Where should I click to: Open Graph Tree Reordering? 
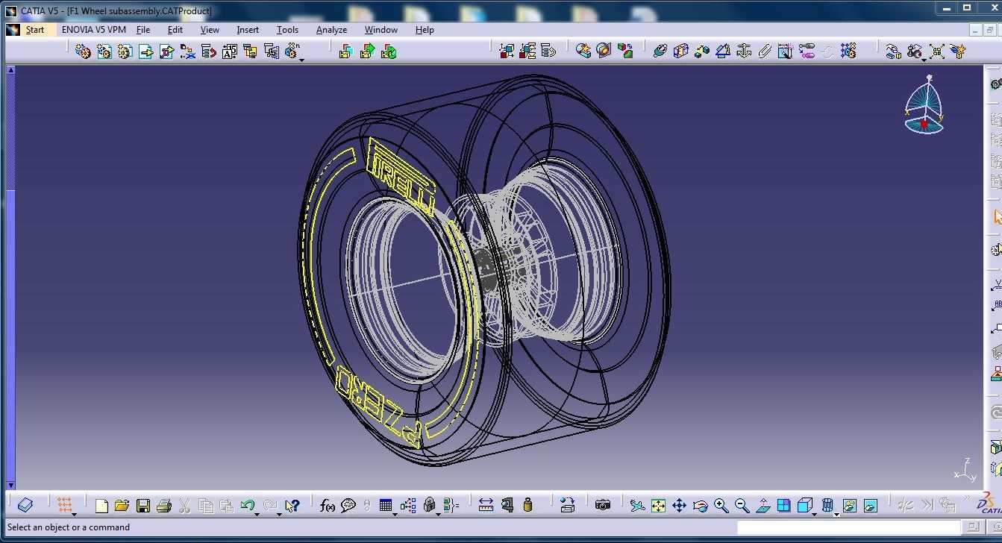click(209, 51)
